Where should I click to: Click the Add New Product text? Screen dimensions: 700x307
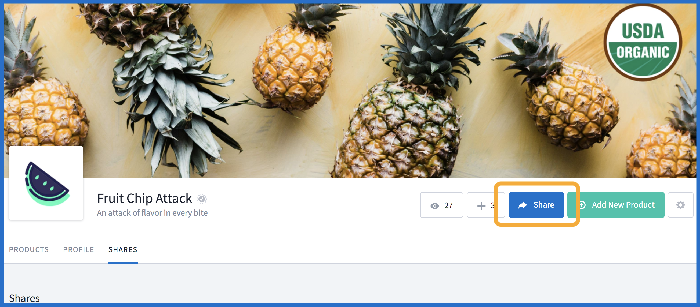pos(623,205)
